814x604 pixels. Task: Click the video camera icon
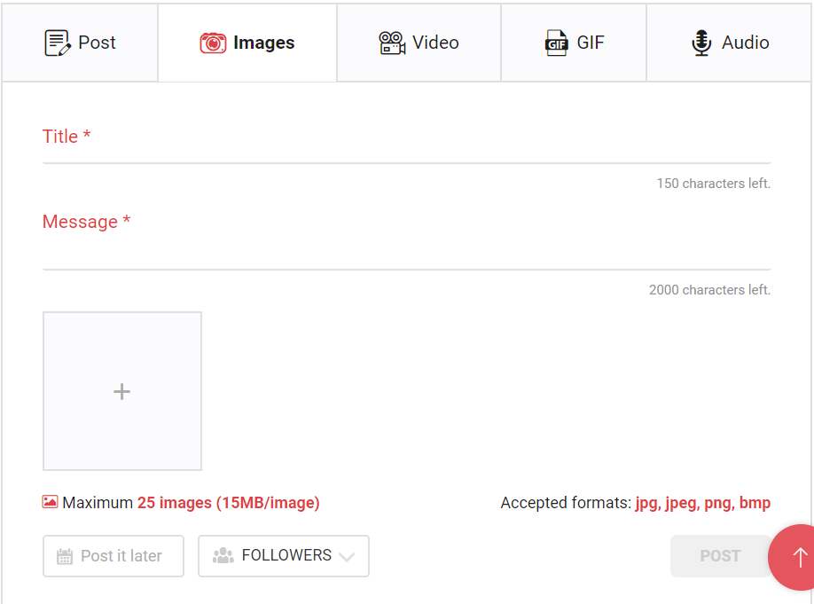392,43
